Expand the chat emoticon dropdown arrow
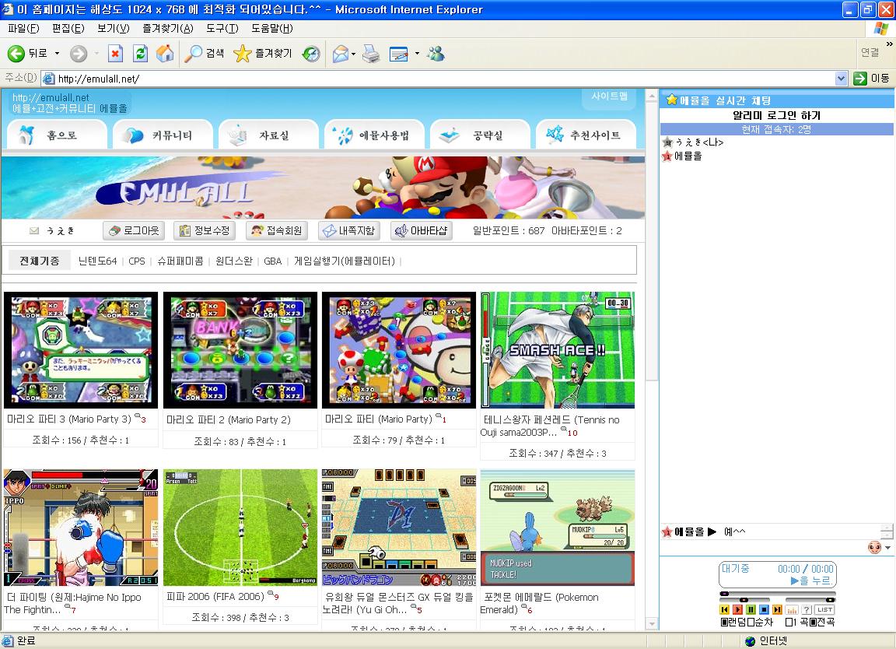896x649 pixels. click(888, 547)
